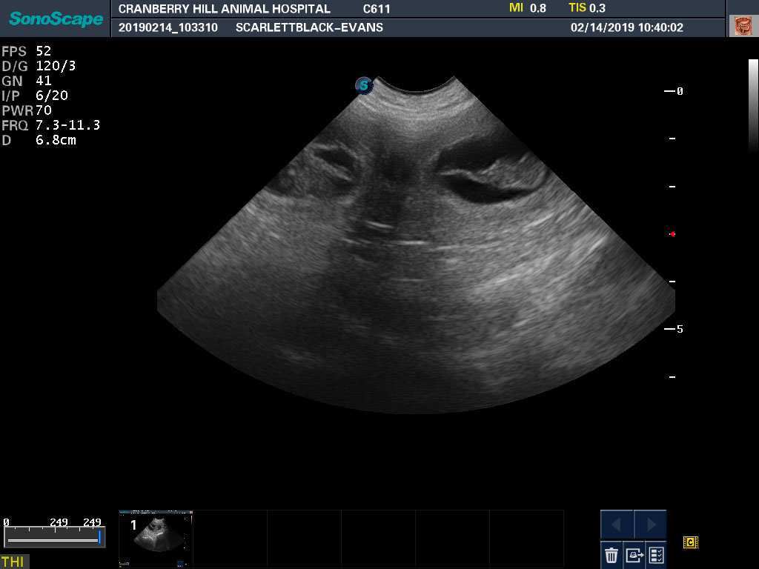The height and width of the screenshot is (569, 759).
Task: Click the C611 probe label
Action: [377, 9]
